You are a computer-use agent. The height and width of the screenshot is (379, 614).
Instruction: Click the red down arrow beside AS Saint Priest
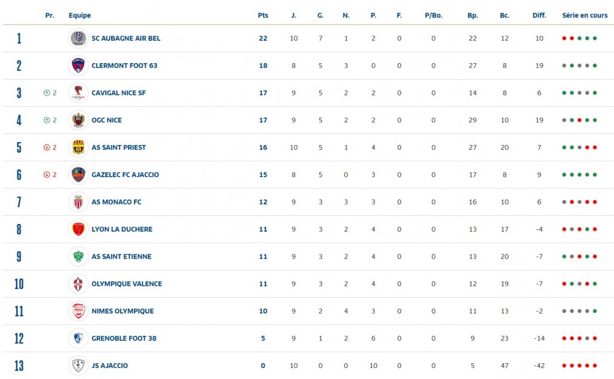coord(47,147)
